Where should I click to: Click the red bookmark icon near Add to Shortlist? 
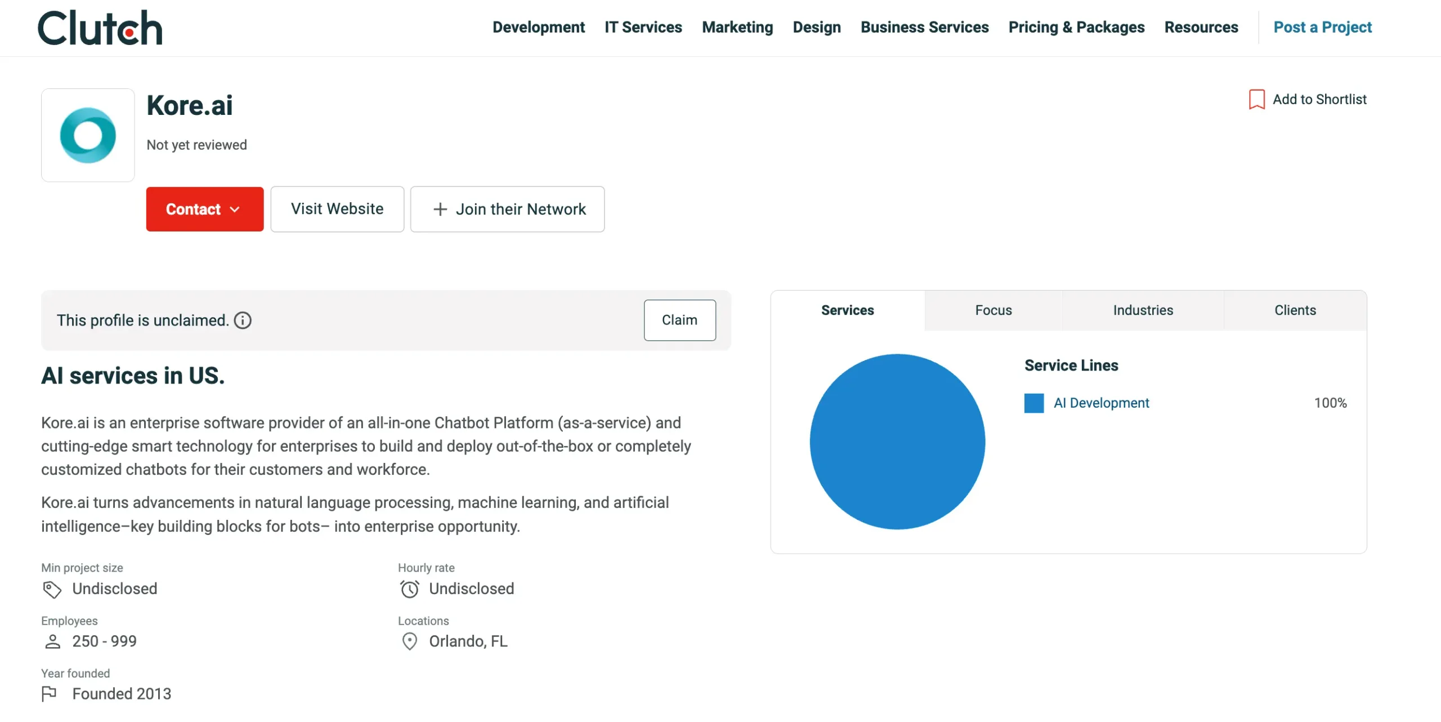pos(1256,99)
